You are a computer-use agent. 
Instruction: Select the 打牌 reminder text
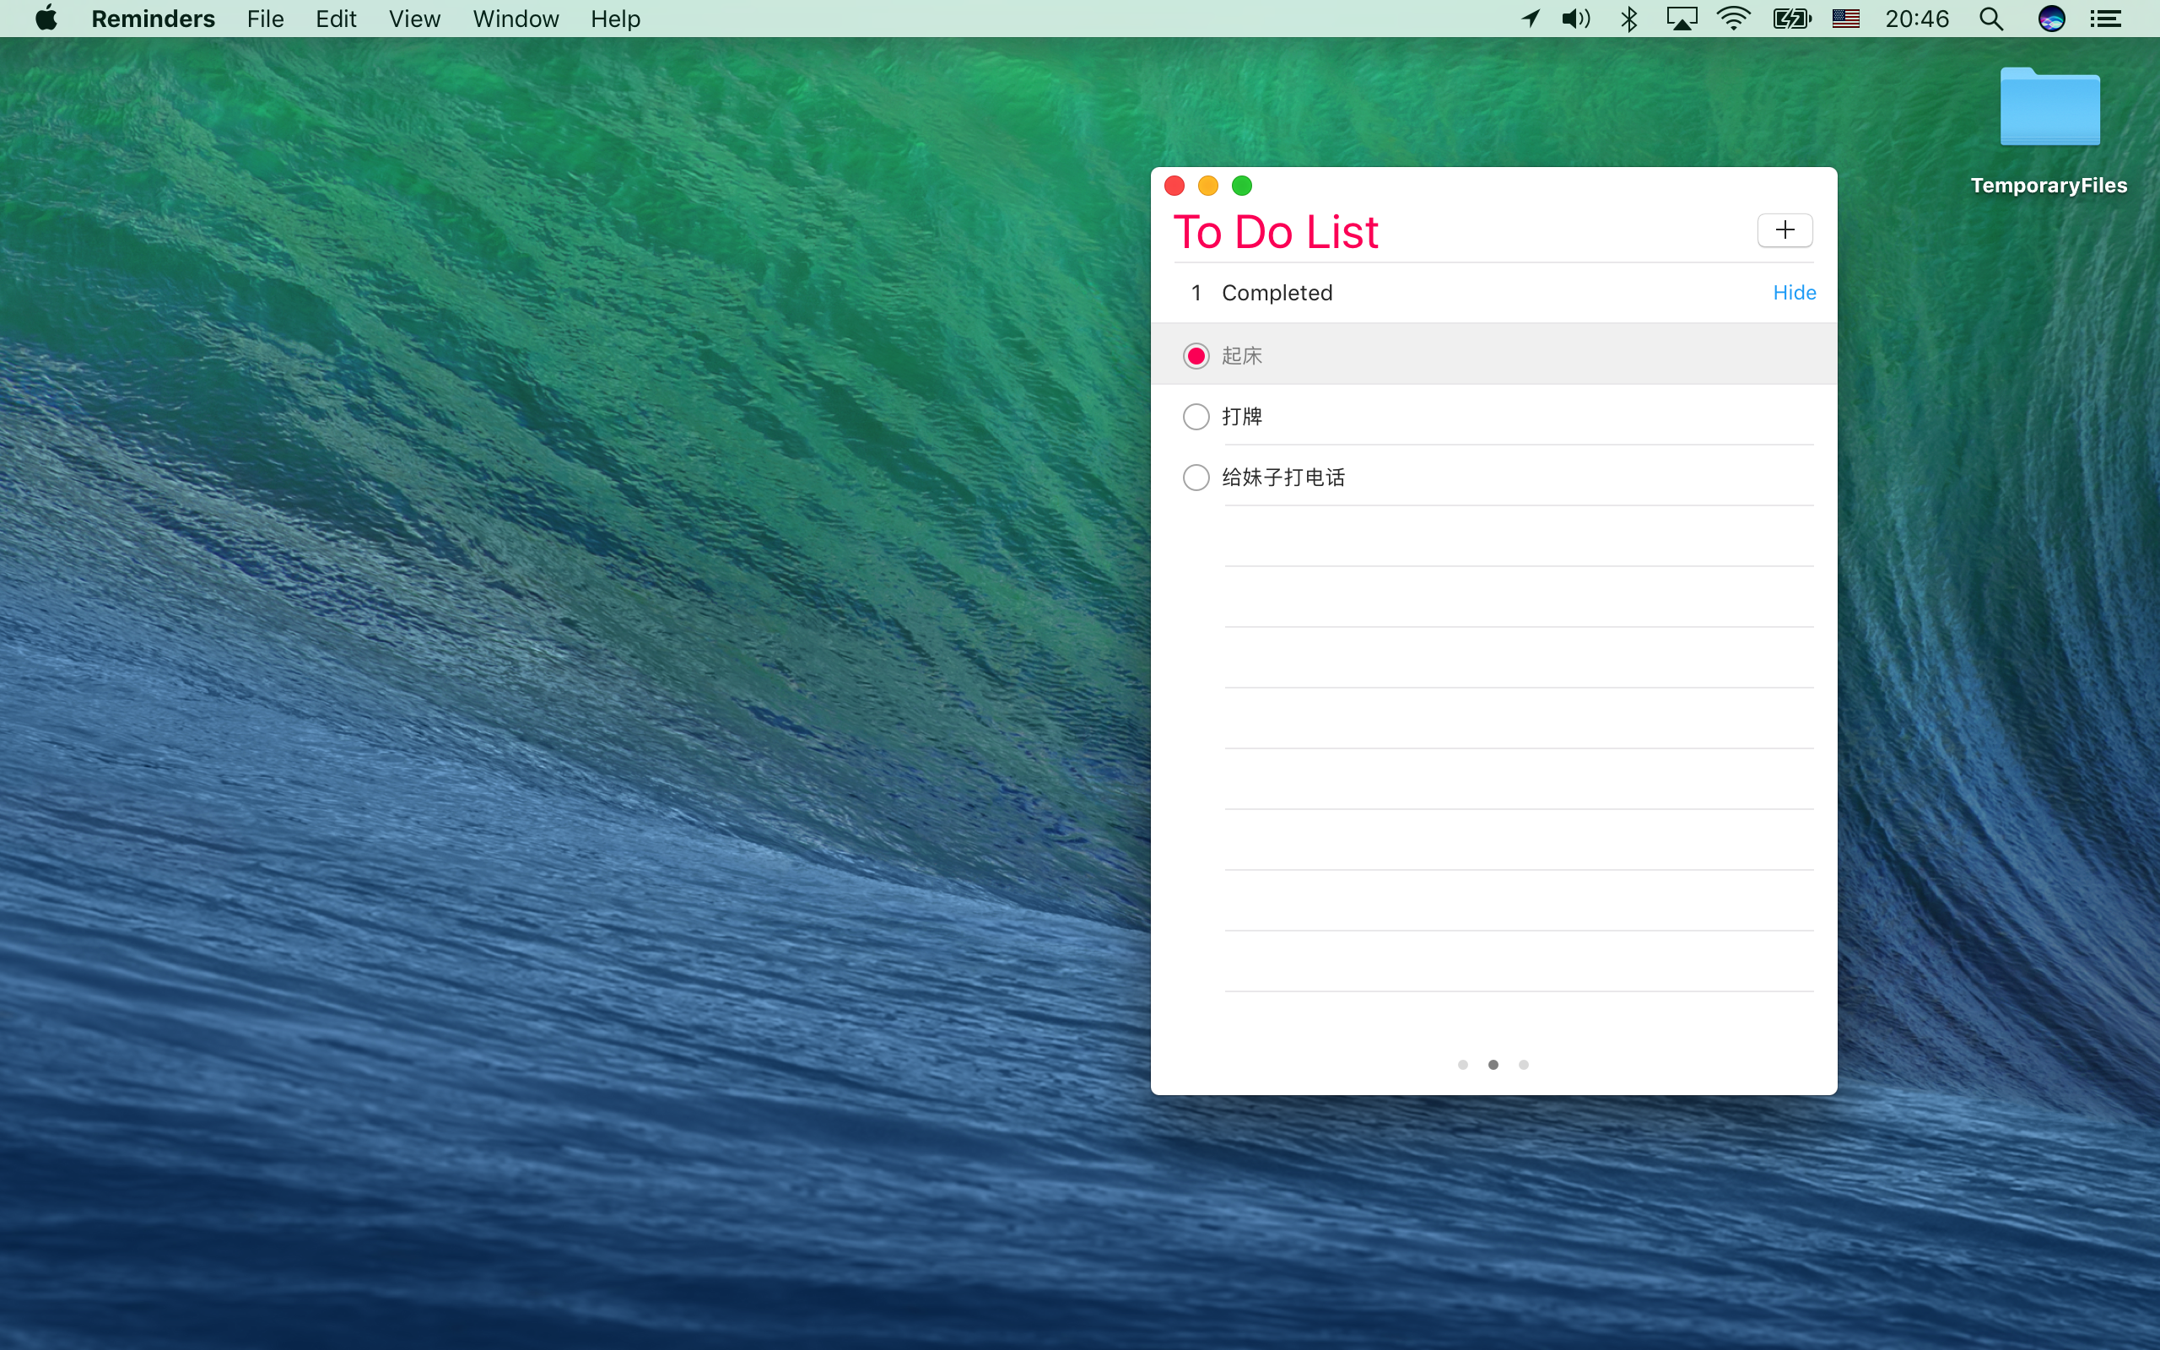click(x=1241, y=416)
